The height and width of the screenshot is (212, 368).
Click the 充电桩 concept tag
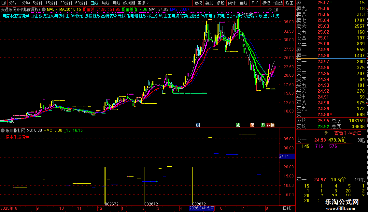[x=223, y=16]
